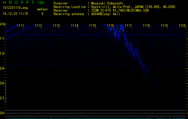188x119 pixels.
Task: Click the 1116 time marker
Action: point(110,26)
